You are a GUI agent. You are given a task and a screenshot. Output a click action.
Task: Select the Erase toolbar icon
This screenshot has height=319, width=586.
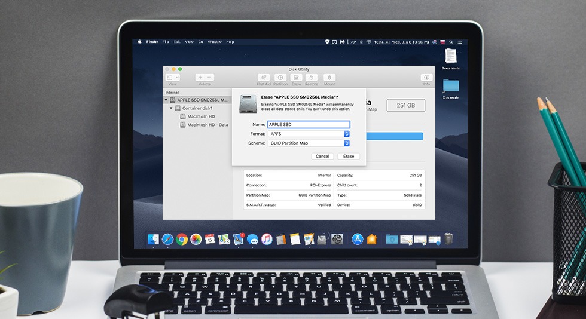click(x=296, y=77)
